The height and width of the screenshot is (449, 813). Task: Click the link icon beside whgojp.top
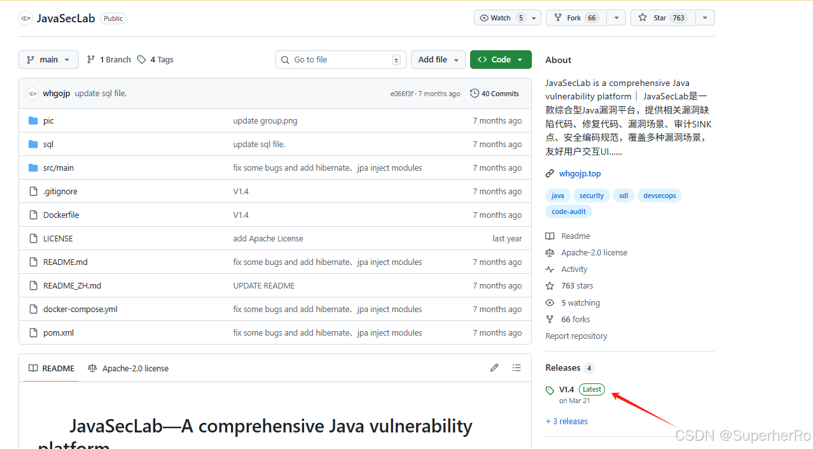point(550,173)
